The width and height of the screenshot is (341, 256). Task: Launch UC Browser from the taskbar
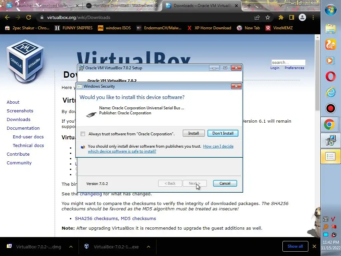click(x=331, y=44)
